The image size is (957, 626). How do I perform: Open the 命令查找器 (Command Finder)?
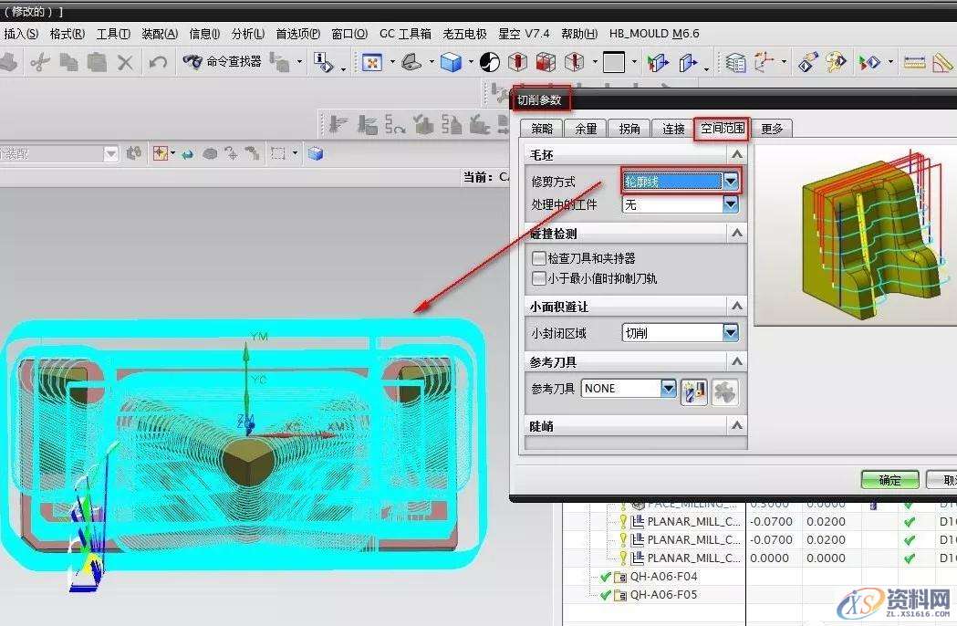click(x=222, y=62)
